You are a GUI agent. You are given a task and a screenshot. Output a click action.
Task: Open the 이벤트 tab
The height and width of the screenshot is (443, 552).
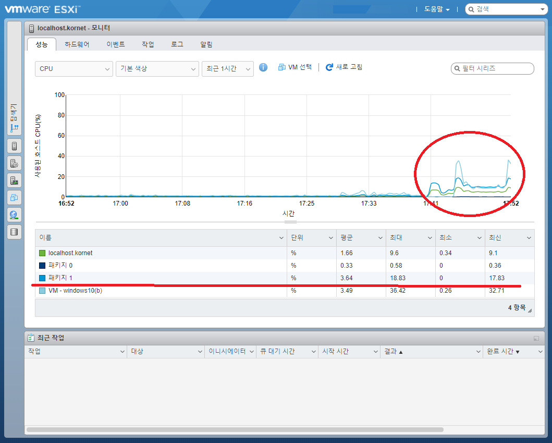[x=116, y=44]
